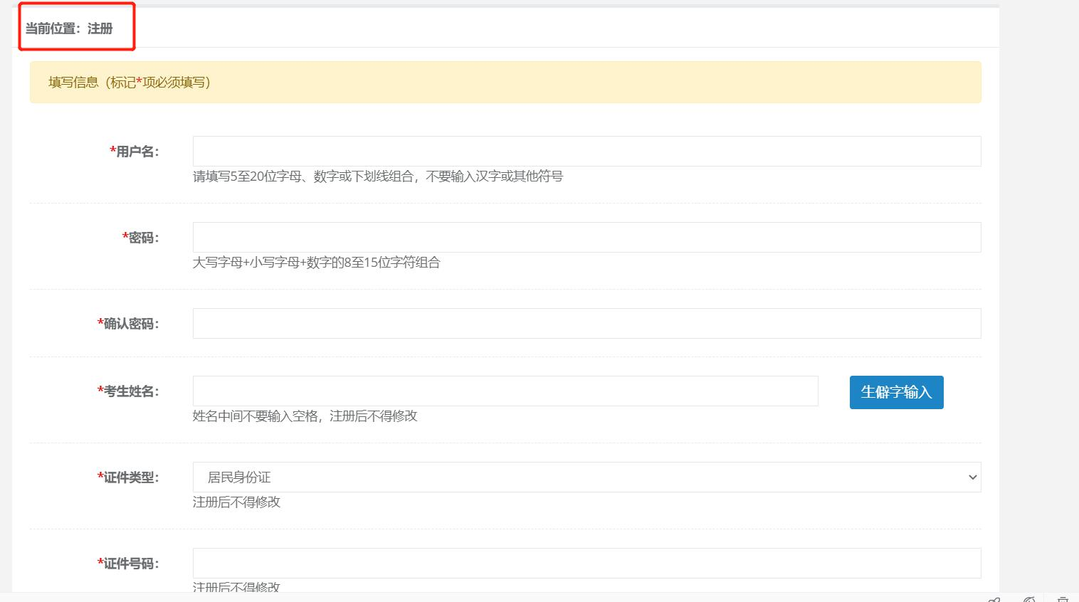Open the 生僻字输入 button

coord(896,392)
